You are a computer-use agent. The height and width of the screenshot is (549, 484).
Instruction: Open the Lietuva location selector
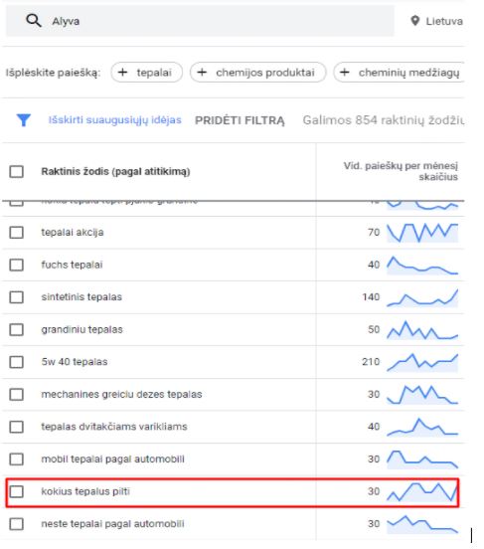(x=436, y=21)
